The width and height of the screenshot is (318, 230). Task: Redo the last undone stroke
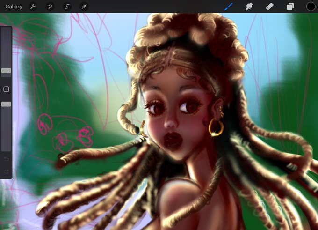pos(6,171)
